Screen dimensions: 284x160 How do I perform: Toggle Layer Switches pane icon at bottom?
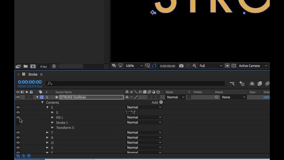click(18, 156)
